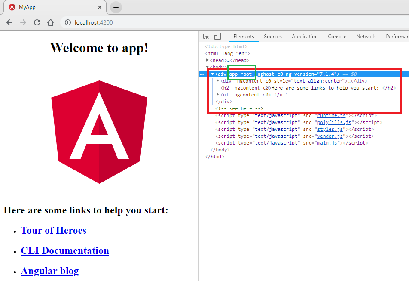Viewport: 409px width, 281px height.
Task: Click the browser forward arrow
Action: (23, 22)
